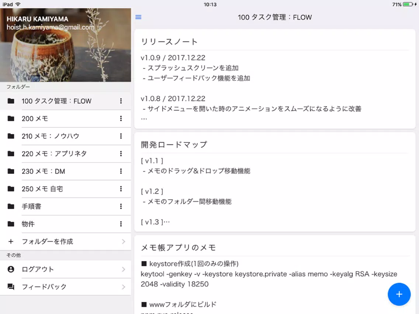The width and height of the screenshot is (419, 314).
Task: Open the 開発ロードマップ memo card
Action: click(275, 182)
